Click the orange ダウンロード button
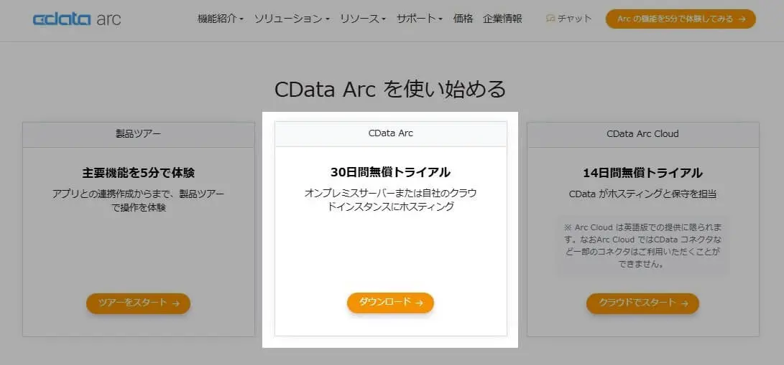Image resolution: width=784 pixels, height=365 pixels. [x=390, y=303]
